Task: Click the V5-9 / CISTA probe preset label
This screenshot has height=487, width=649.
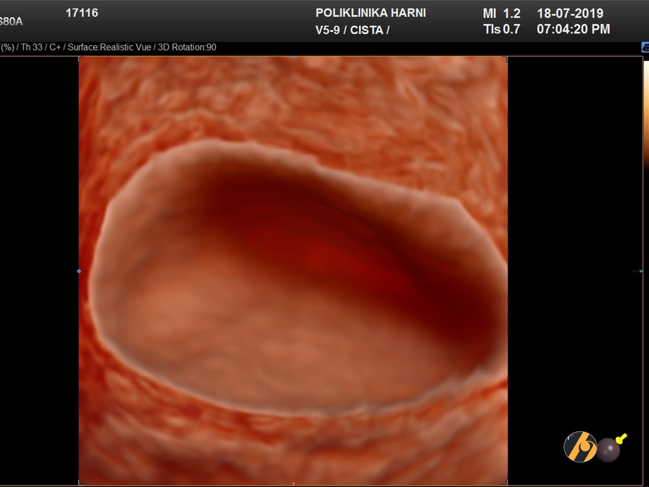Action: (x=352, y=30)
